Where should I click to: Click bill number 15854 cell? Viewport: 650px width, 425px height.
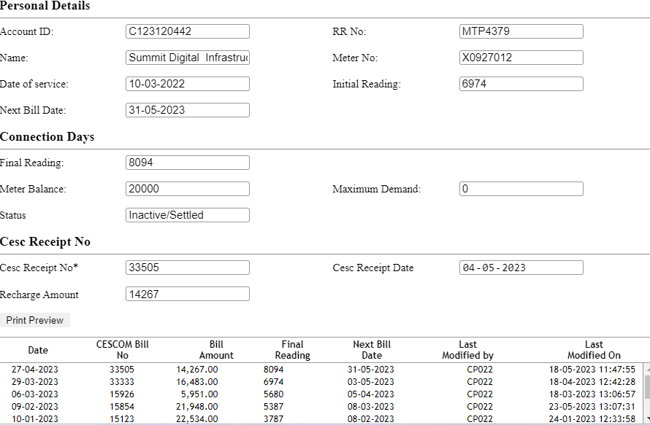click(122, 407)
